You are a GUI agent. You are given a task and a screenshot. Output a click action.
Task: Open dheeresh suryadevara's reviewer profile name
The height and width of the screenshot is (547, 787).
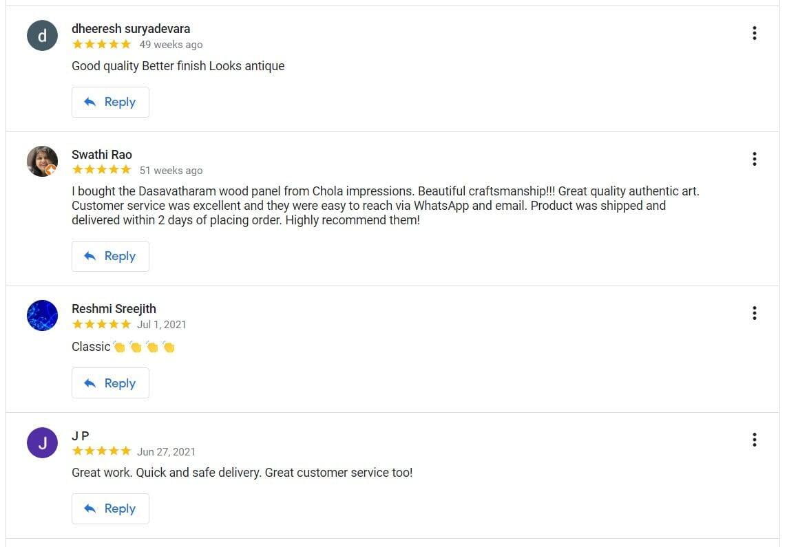pyautogui.click(x=131, y=29)
